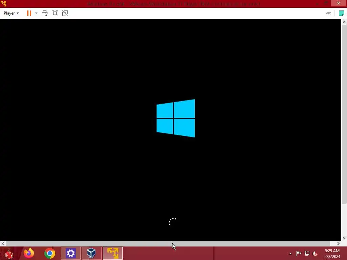Switch to Unity mode
This screenshot has width=347, height=260.
point(65,13)
